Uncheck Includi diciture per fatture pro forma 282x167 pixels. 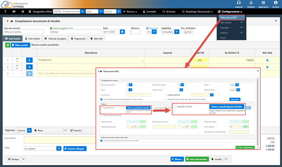[x=101, y=141]
